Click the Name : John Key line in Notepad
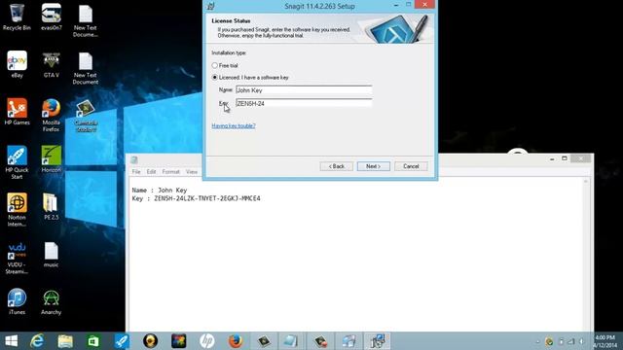Image resolution: width=623 pixels, height=350 pixels. tap(160, 191)
